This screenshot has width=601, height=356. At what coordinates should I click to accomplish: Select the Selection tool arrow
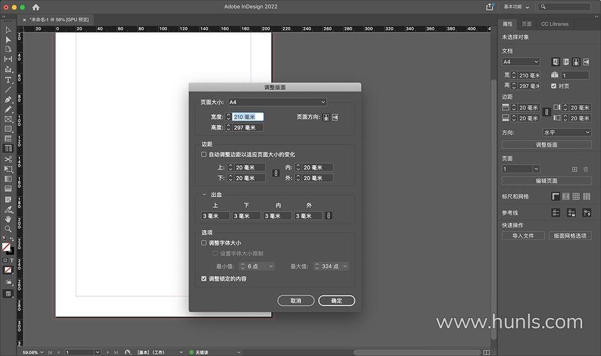(8, 30)
